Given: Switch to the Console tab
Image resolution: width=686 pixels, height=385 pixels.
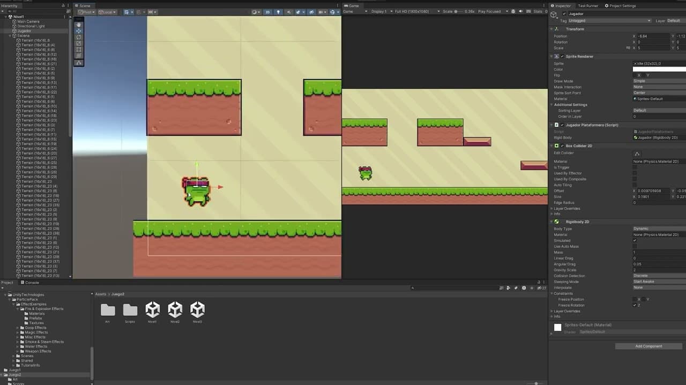Looking at the screenshot, I should pyautogui.click(x=32, y=282).
